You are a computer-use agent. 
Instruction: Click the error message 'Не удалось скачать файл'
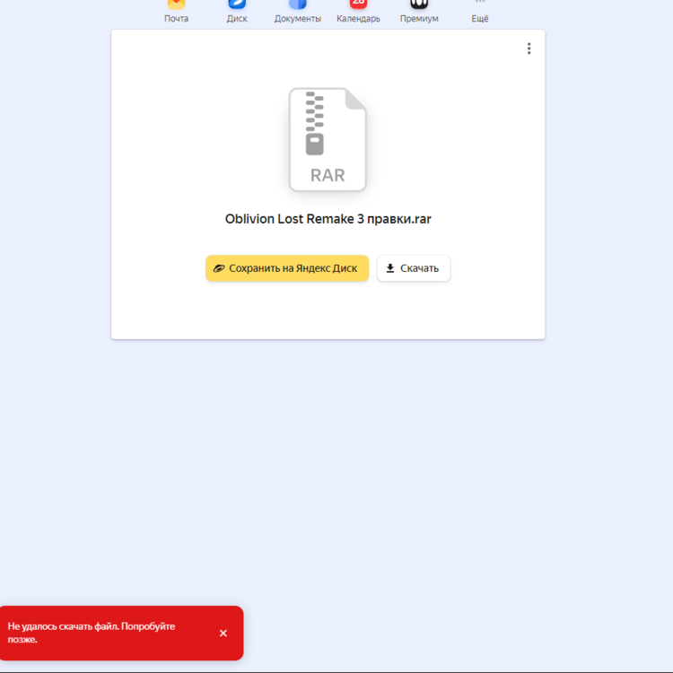point(63,626)
